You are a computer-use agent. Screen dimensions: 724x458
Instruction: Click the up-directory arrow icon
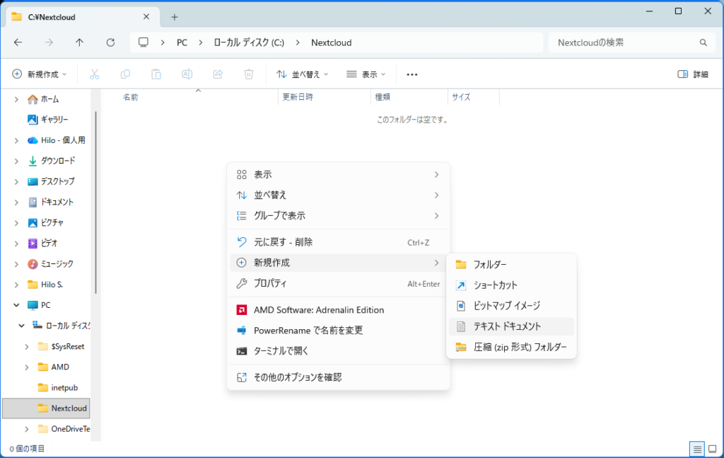79,42
